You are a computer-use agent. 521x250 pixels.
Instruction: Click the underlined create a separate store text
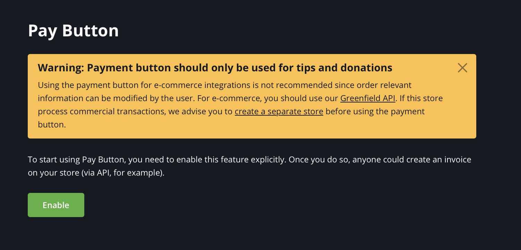(x=279, y=111)
